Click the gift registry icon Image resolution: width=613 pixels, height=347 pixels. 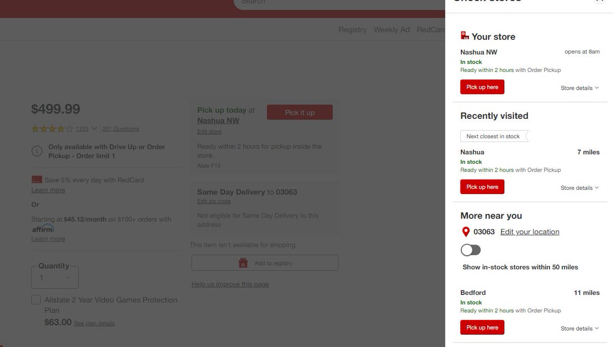click(243, 263)
